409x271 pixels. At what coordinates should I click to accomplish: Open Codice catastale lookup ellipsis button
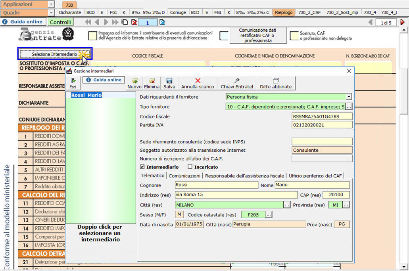click(x=269, y=215)
